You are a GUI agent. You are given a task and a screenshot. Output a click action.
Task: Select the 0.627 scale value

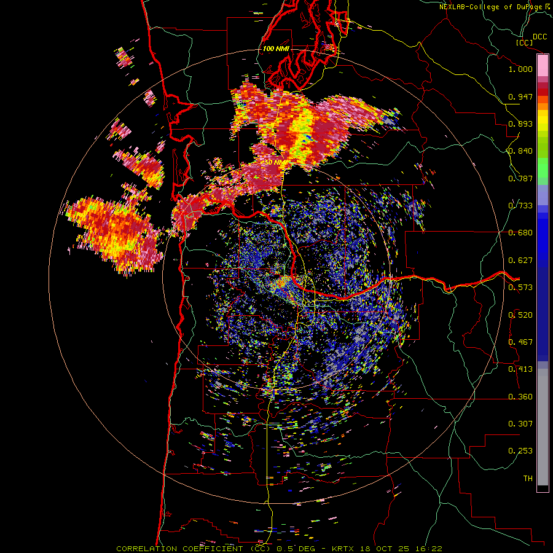pos(520,261)
